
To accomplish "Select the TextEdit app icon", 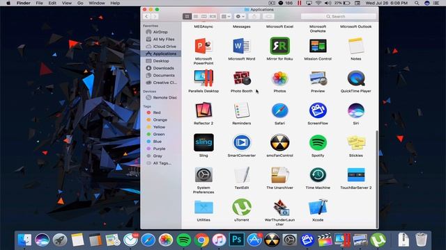I will click(x=242, y=175).
